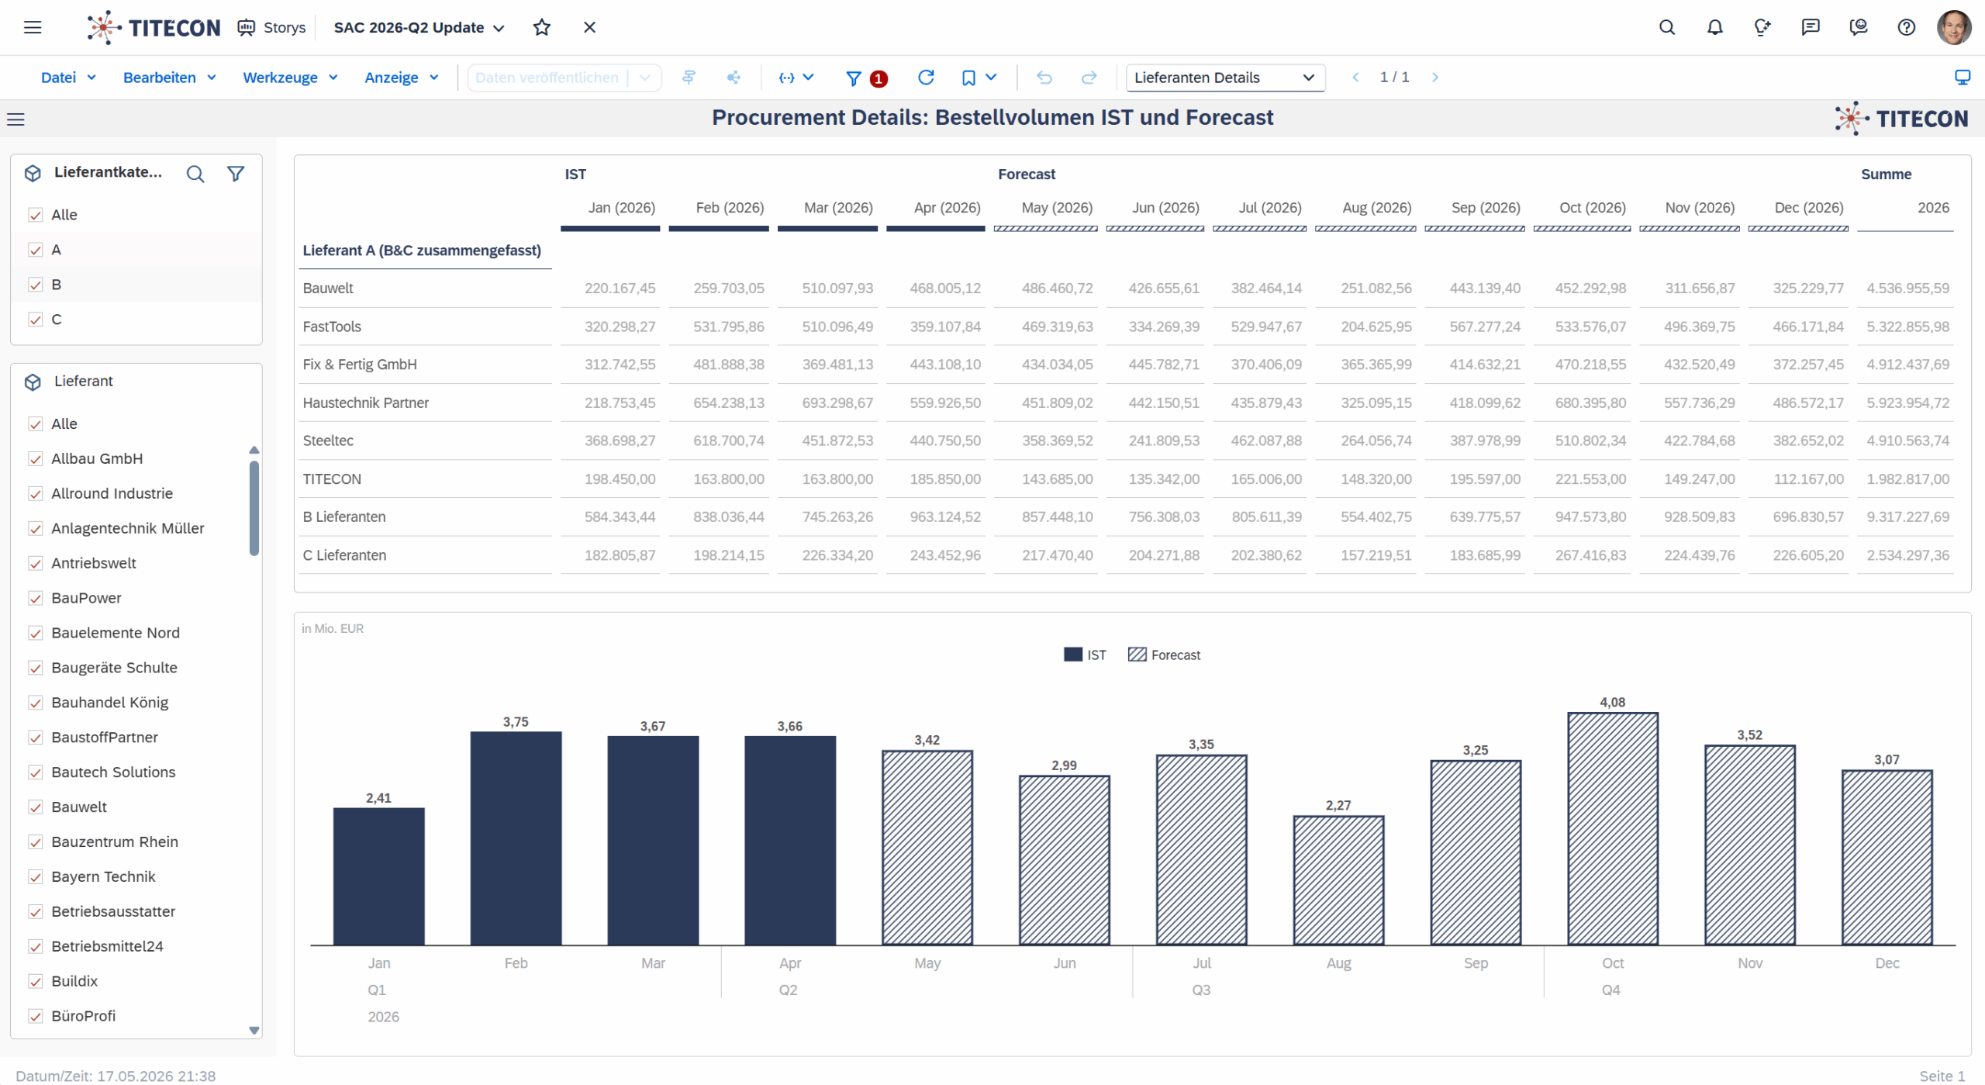Open user profile avatar
Screen dimensions: 1985x1085
(x=1954, y=28)
